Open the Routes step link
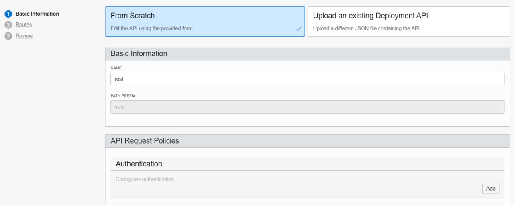This screenshot has height=205, width=514. click(x=24, y=24)
